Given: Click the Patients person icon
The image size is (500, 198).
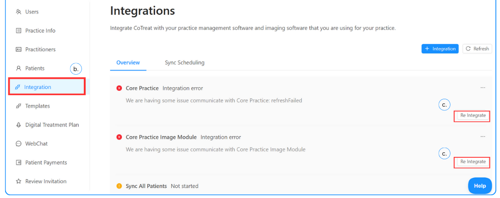Looking at the screenshot, I should (x=19, y=68).
